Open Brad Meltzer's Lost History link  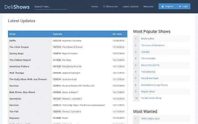click(x=154, y=85)
